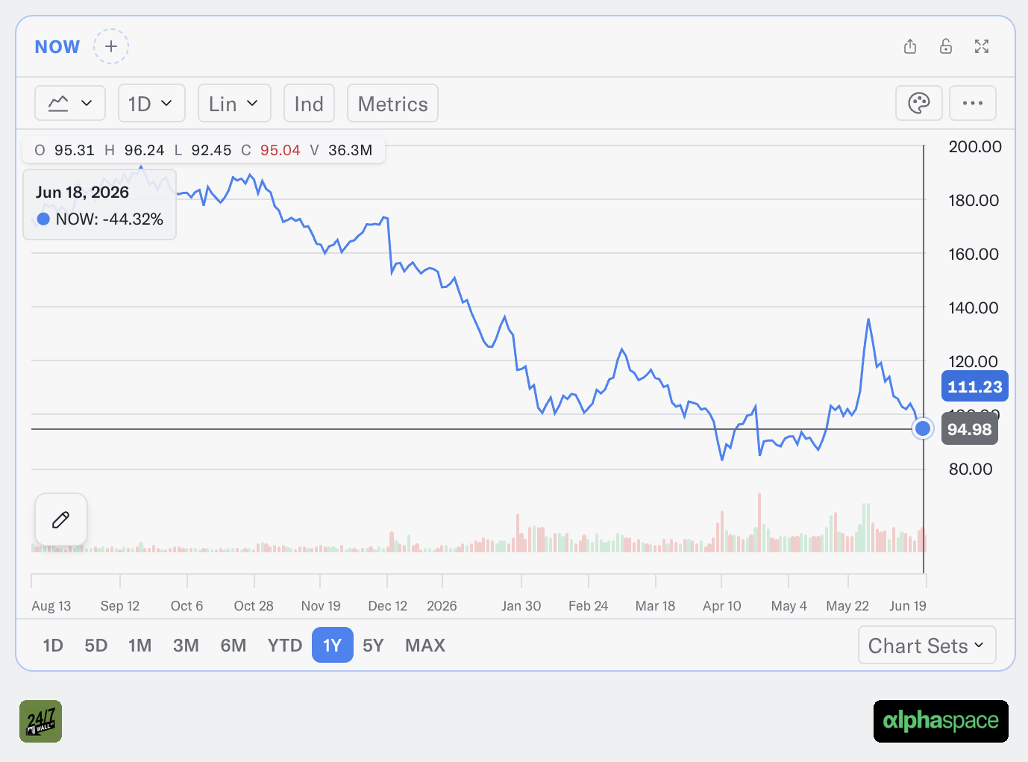1028x762 pixels.
Task: Click the alphaspace logo
Action: [x=941, y=722]
